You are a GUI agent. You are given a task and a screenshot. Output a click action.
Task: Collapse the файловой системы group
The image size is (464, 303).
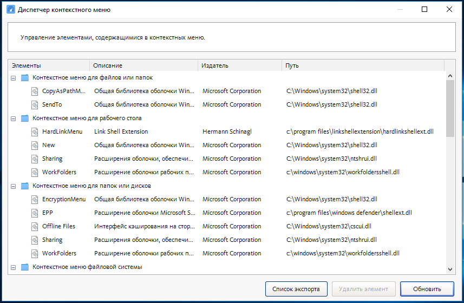coord(14,267)
